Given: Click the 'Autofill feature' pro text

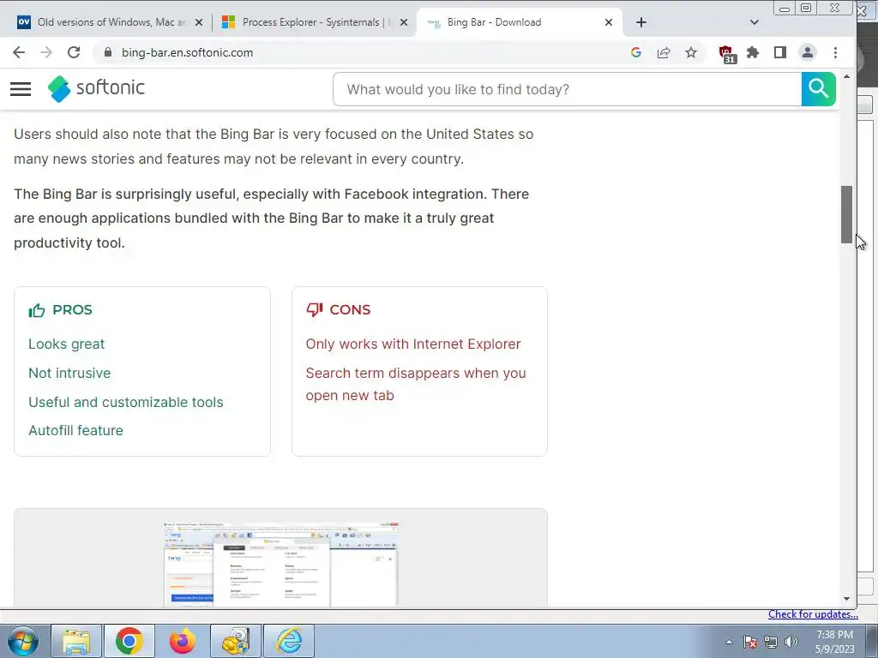Looking at the screenshot, I should click(x=76, y=430).
